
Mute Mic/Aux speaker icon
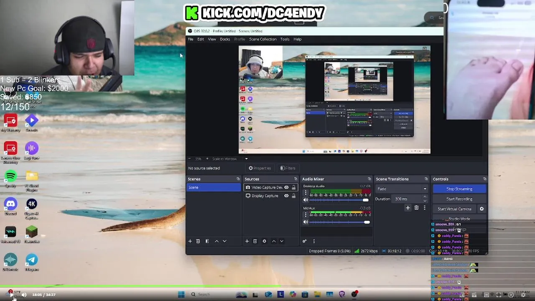point(306,222)
